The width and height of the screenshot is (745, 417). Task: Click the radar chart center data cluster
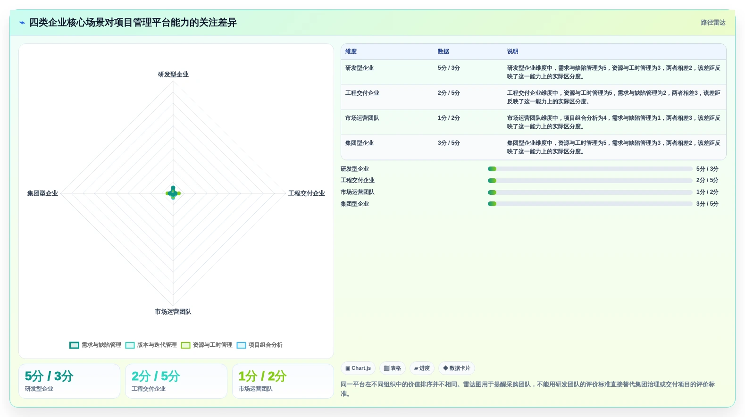173,193
